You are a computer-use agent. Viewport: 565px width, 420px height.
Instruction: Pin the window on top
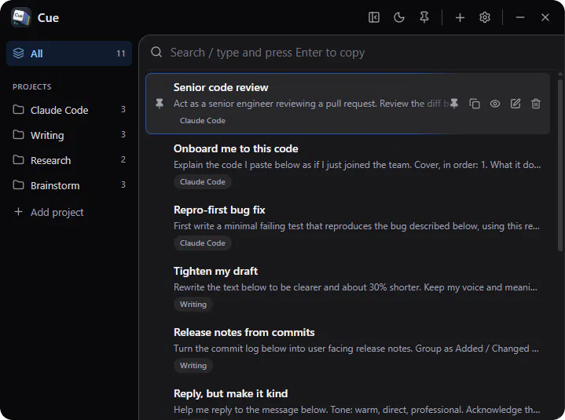[424, 17]
